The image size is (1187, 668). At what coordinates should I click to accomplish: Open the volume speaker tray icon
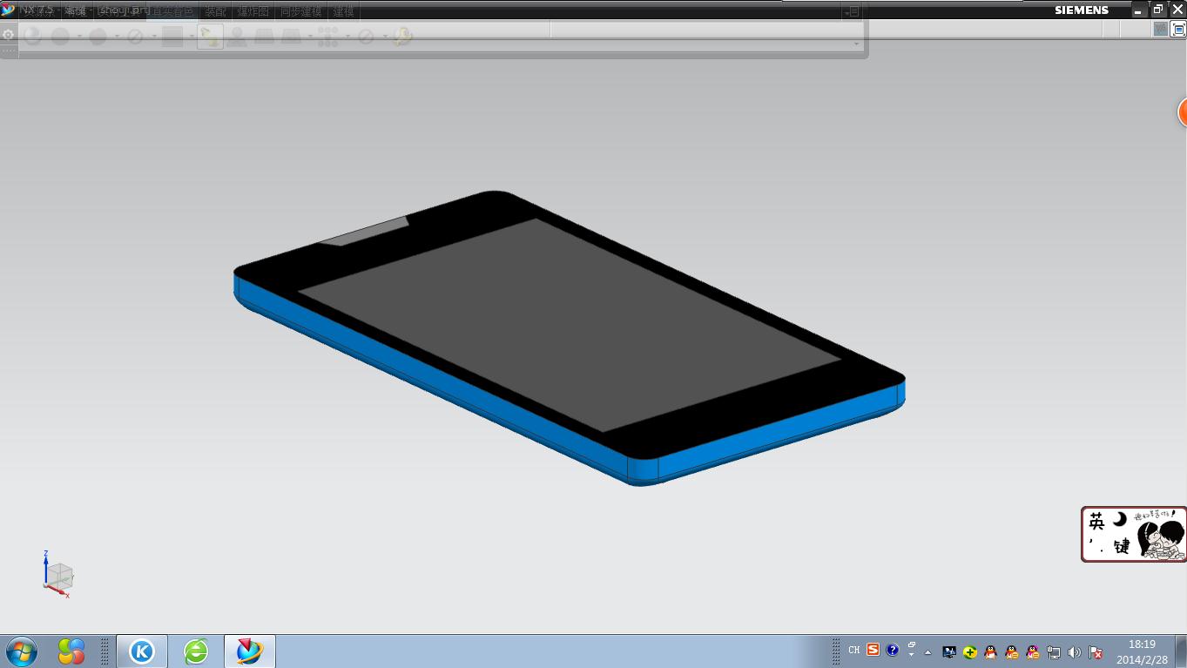[1075, 652]
